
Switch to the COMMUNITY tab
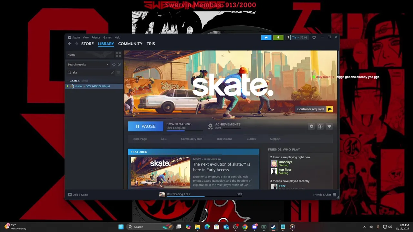[130, 44]
